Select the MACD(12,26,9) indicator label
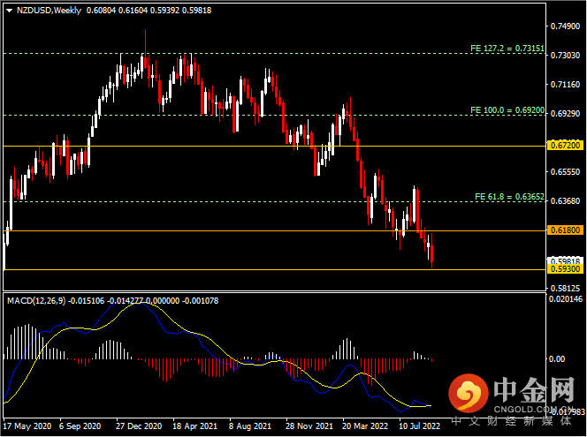The height and width of the screenshot is (437, 587). point(36,301)
